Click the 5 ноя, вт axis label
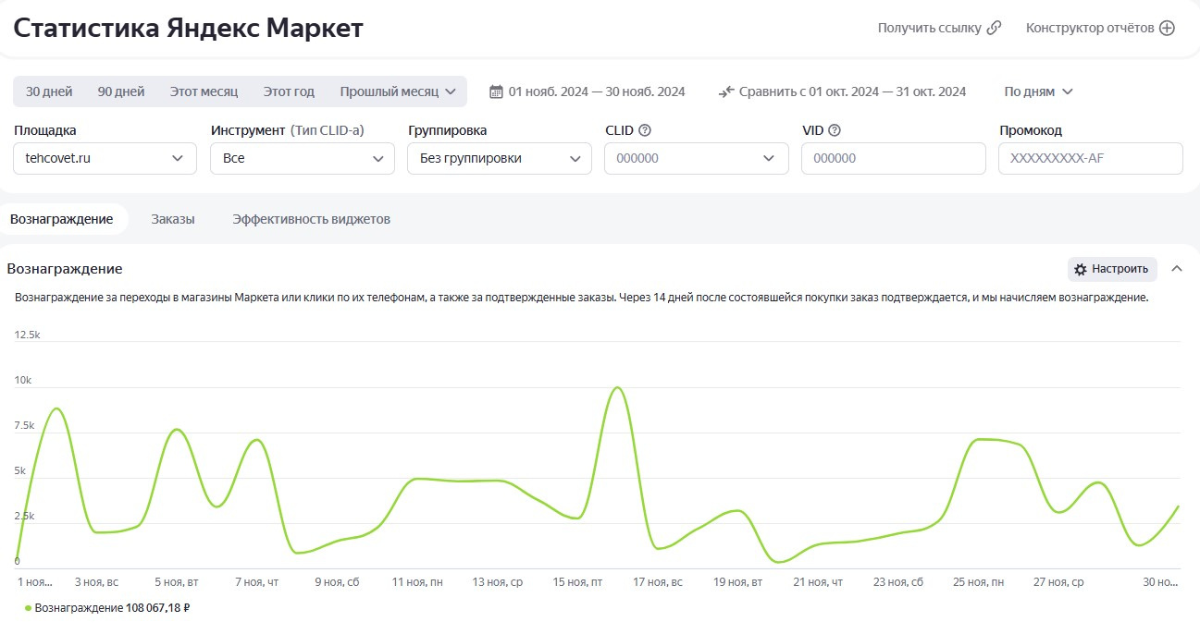The width and height of the screenshot is (1200, 634). click(x=177, y=582)
